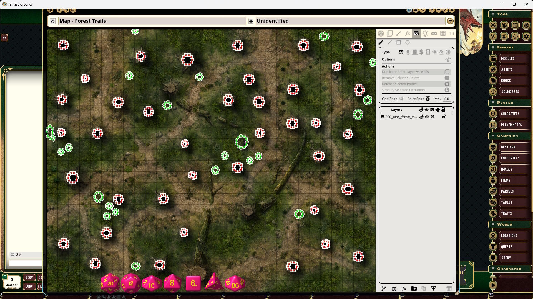
Task: Switch to the paint brush toolbar tab
Action: [399, 33]
